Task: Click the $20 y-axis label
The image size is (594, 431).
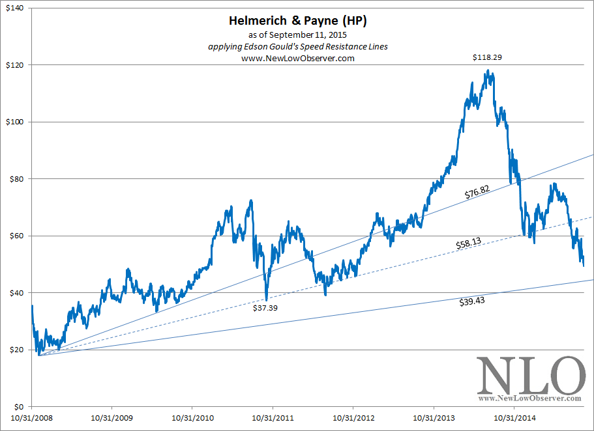Action: tap(17, 350)
